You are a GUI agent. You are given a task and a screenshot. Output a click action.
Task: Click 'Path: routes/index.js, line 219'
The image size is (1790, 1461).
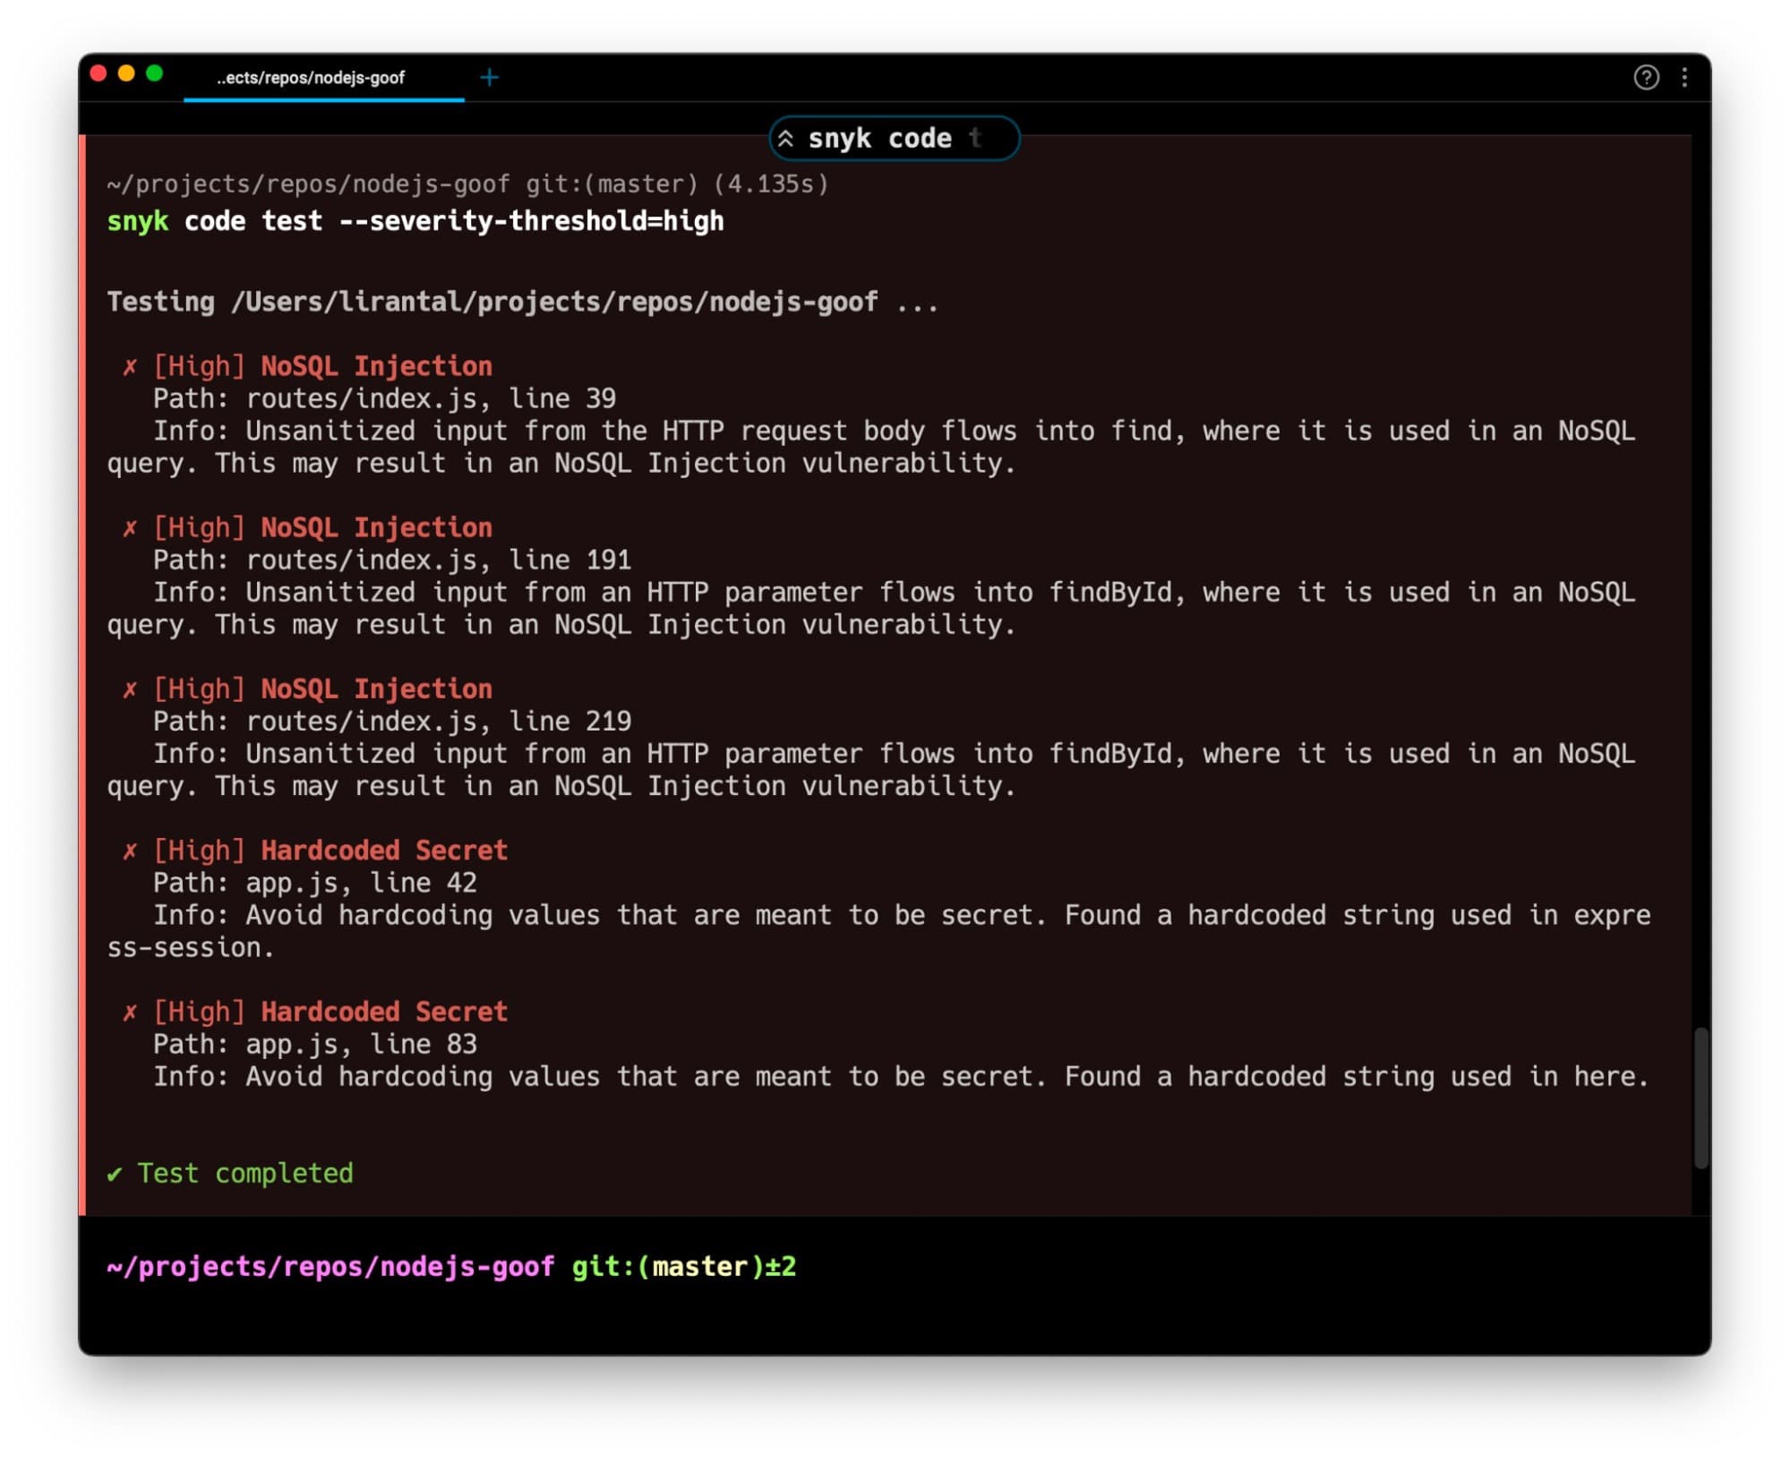coord(392,722)
